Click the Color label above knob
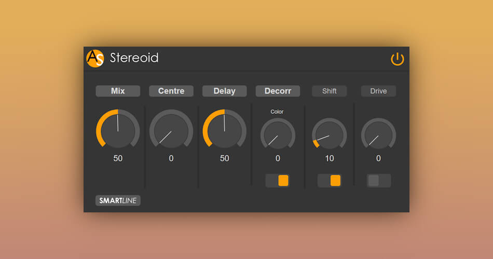 point(277,112)
